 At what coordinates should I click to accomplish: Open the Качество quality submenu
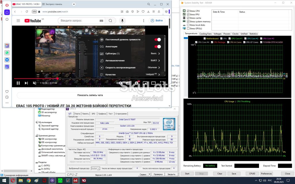pos(130,74)
